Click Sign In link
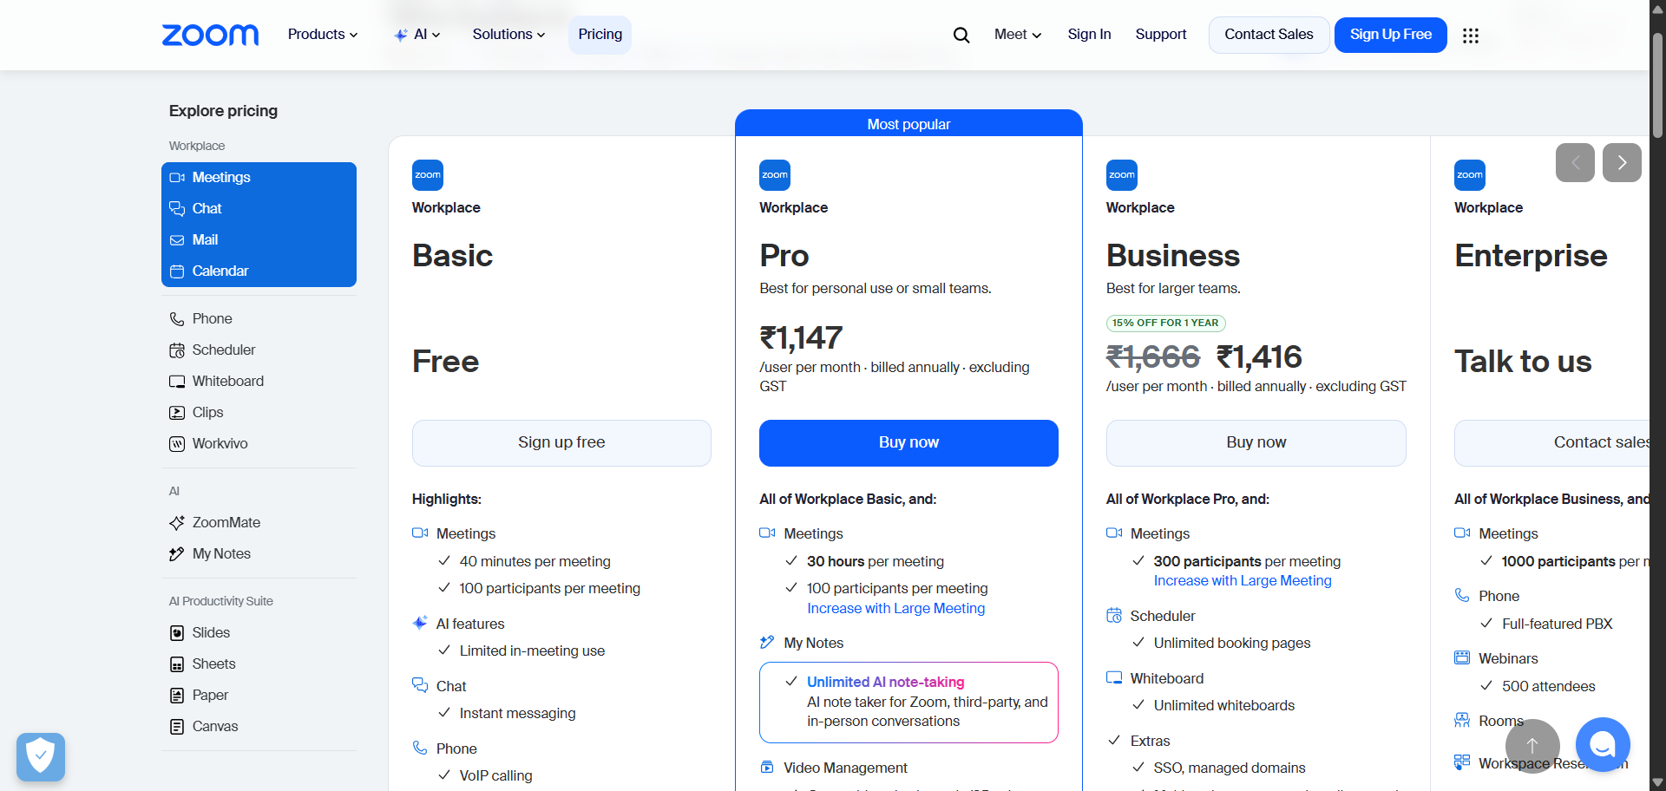1666x791 pixels. pos(1089,35)
